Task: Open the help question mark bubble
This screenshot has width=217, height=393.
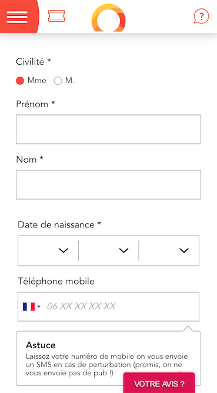Action: [201, 16]
